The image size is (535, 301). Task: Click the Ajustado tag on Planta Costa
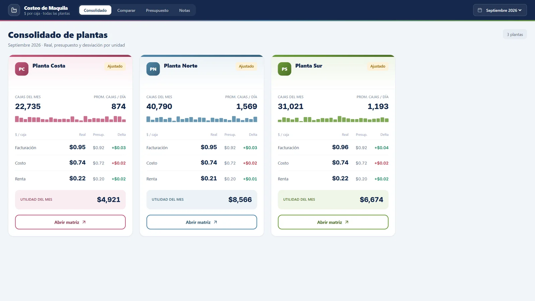[x=115, y=66]
